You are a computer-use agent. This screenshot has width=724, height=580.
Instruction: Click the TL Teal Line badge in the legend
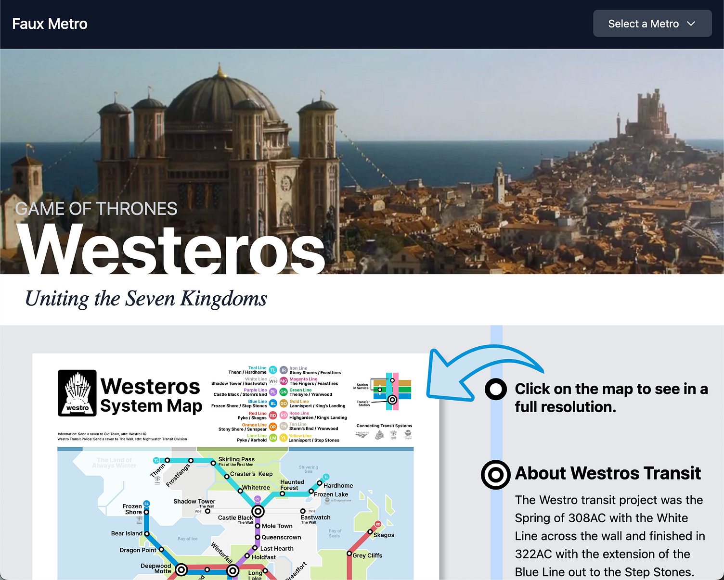(x=273, y=370)
